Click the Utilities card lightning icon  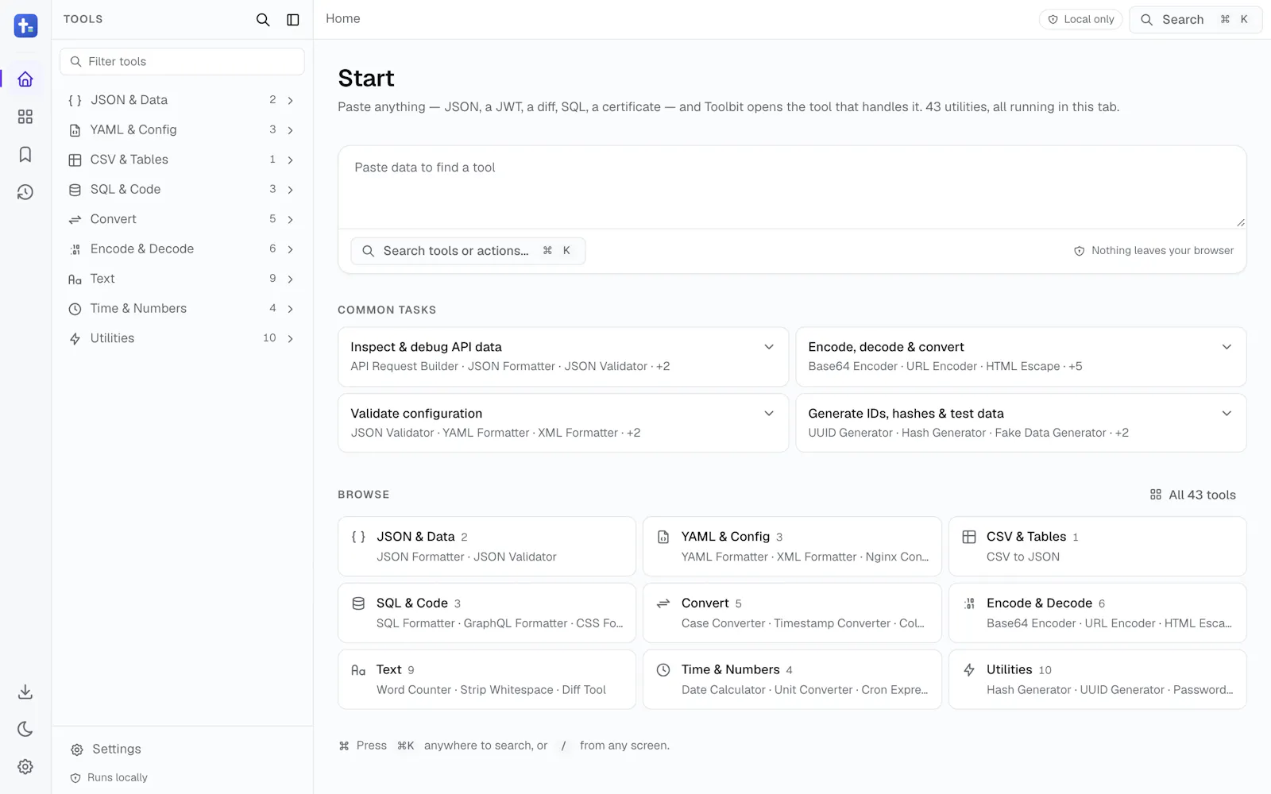click(969, 670)
